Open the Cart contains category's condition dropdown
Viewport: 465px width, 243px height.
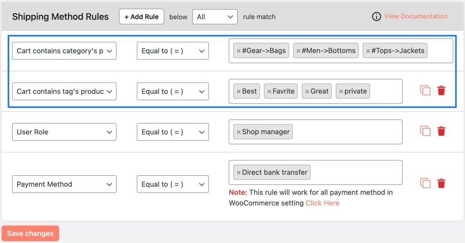pyautogui.click(x=64, y=51)
